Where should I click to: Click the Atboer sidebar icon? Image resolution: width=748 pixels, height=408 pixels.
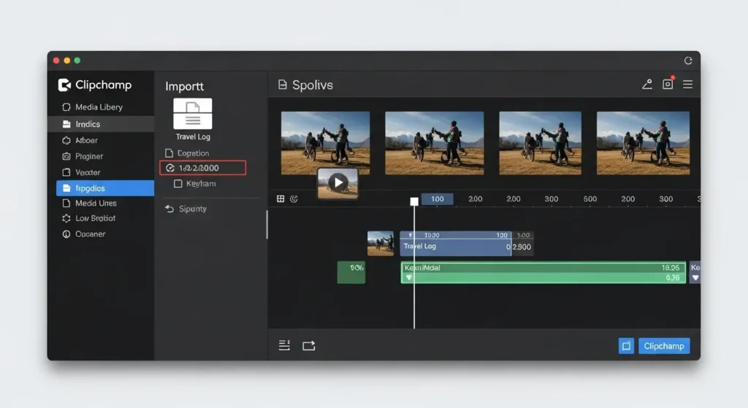[66, 140]
